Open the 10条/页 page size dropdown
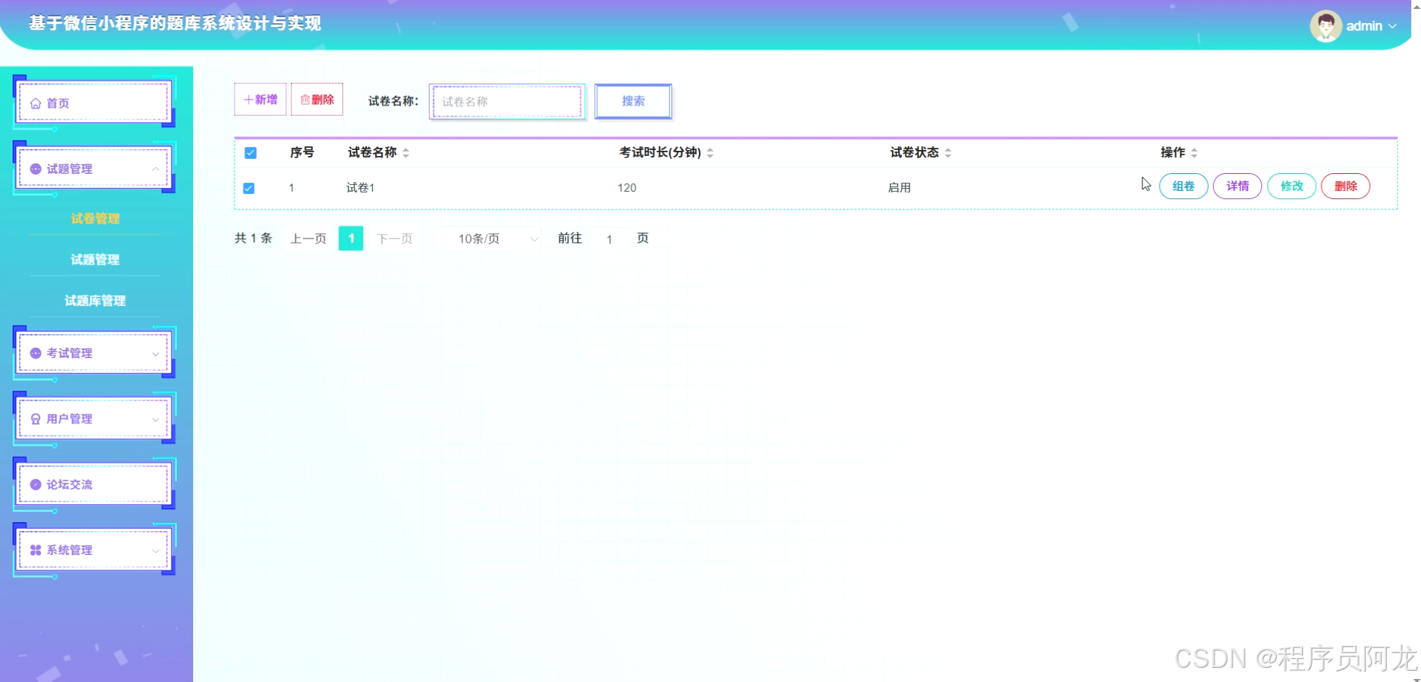The height and width of the screenshot is (682, 1421). tap(488, 238)
